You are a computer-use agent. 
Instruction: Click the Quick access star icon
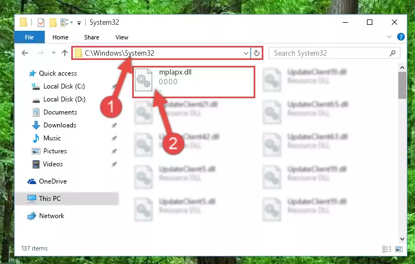pyautogui.click(x=32, y=73)
